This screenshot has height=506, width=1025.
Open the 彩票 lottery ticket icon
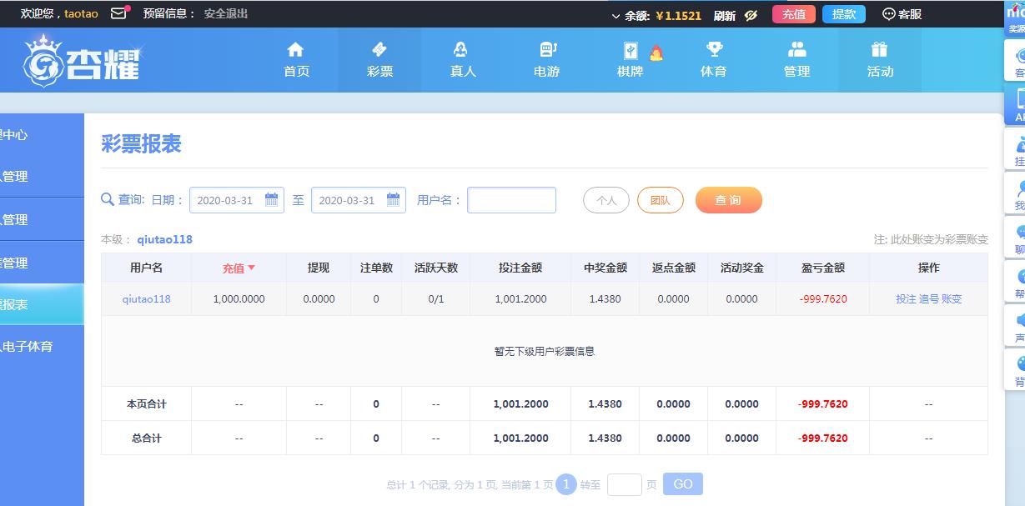pos(379,49)
